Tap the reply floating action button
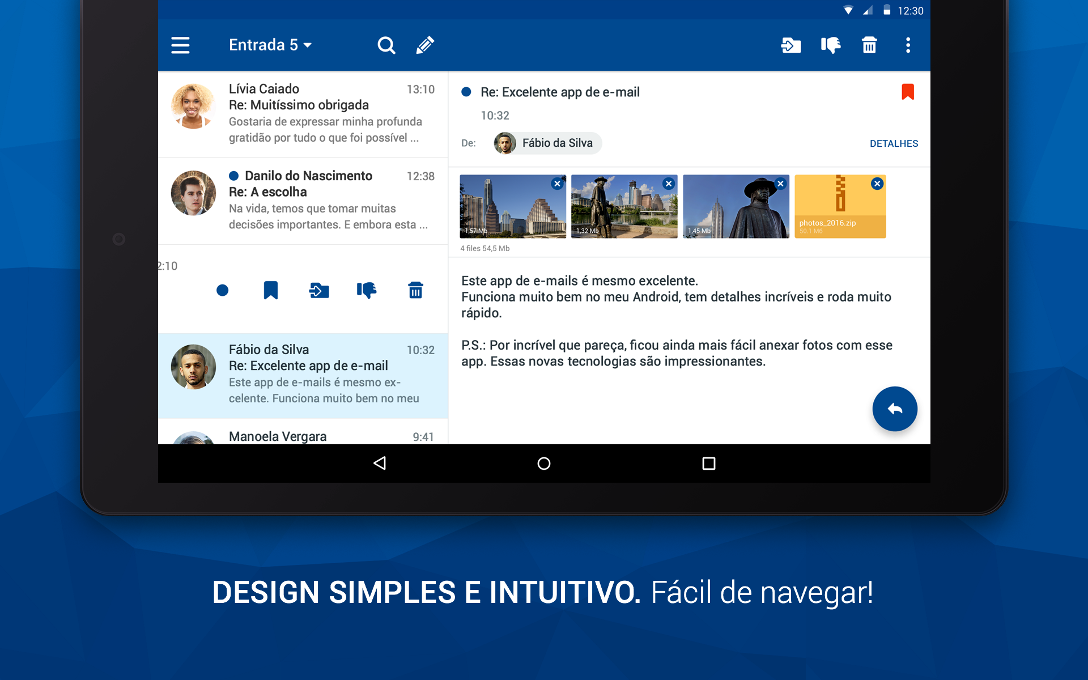The width and height of the screenshot is (1088, 680). (895, 409)
